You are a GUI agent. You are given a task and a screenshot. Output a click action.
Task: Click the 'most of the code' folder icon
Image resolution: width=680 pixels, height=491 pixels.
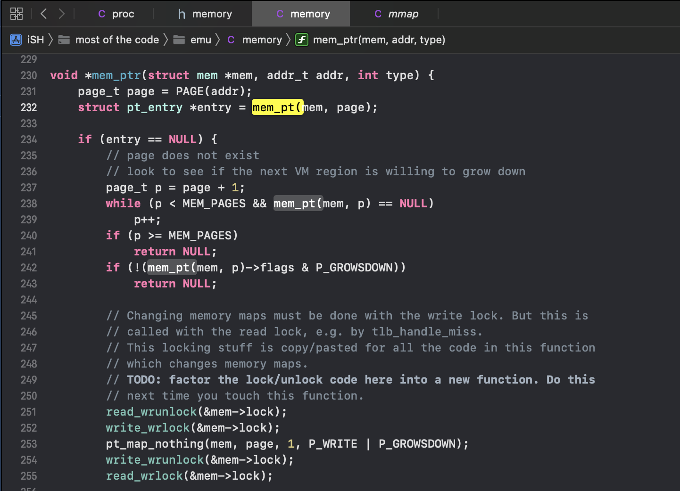tap(64, 40)
